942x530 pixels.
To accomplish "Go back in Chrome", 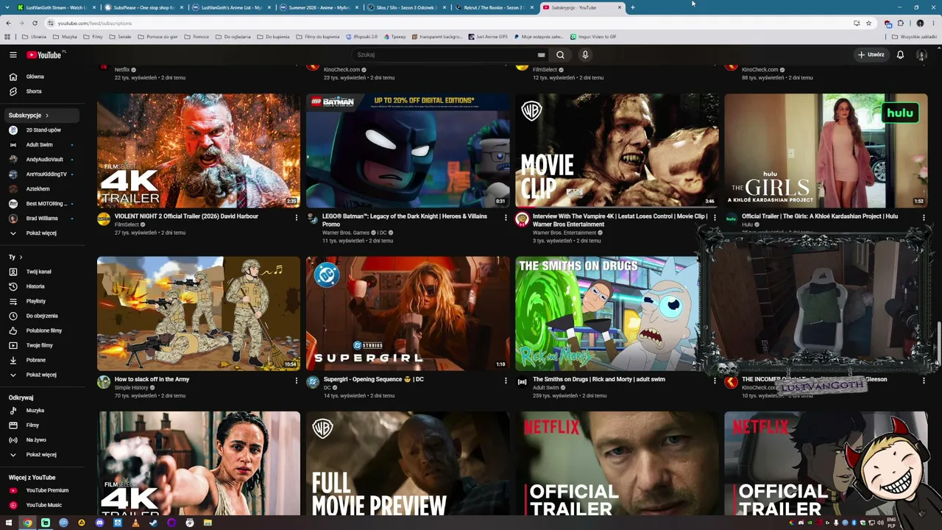I will [x=8, y=23].
